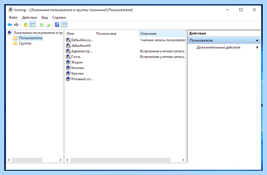Click the DefaultAccount user icon

pos(68,40)
